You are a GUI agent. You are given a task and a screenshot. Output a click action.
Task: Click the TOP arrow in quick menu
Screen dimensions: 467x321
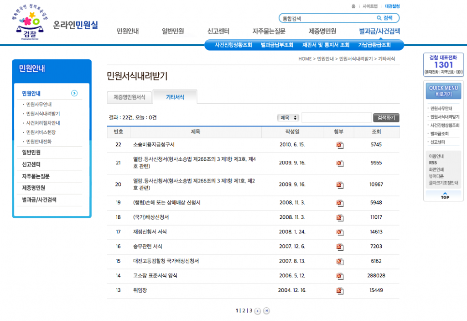coord(445,195)
